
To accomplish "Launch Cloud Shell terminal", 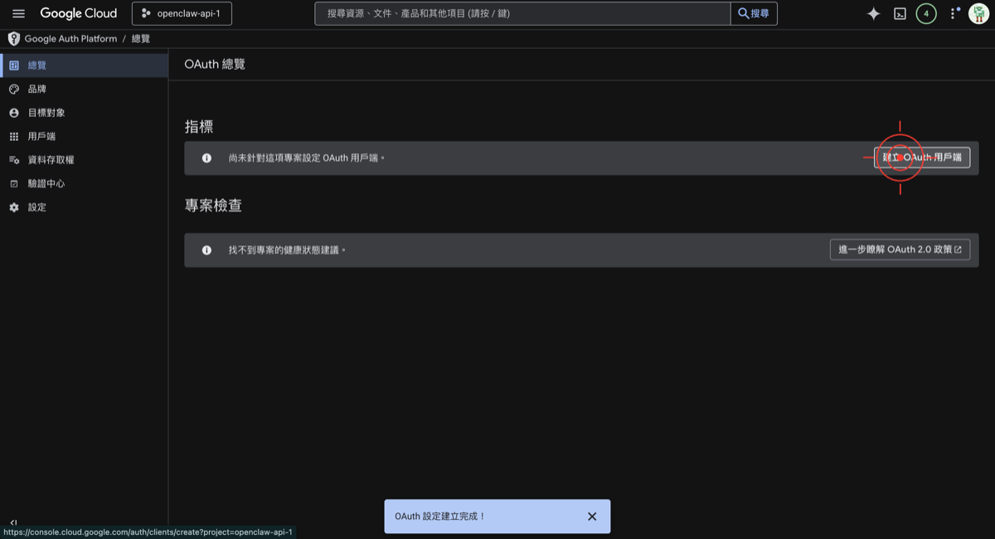I will tap(900, 13).
